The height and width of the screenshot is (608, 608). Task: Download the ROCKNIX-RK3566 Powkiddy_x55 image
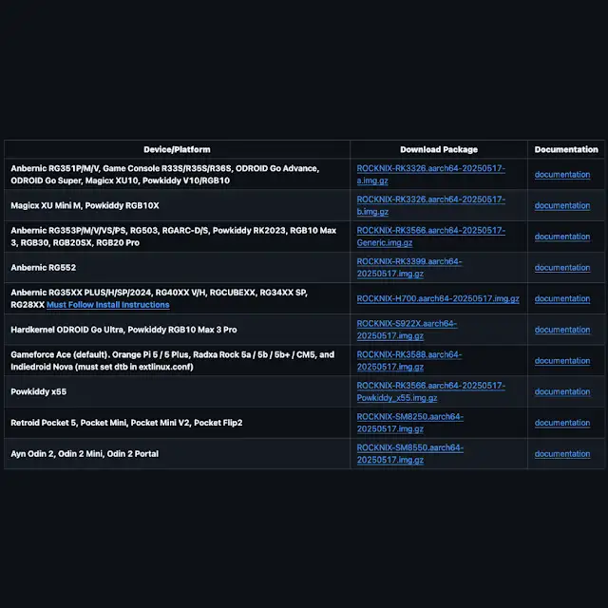[x=430, y=386]
